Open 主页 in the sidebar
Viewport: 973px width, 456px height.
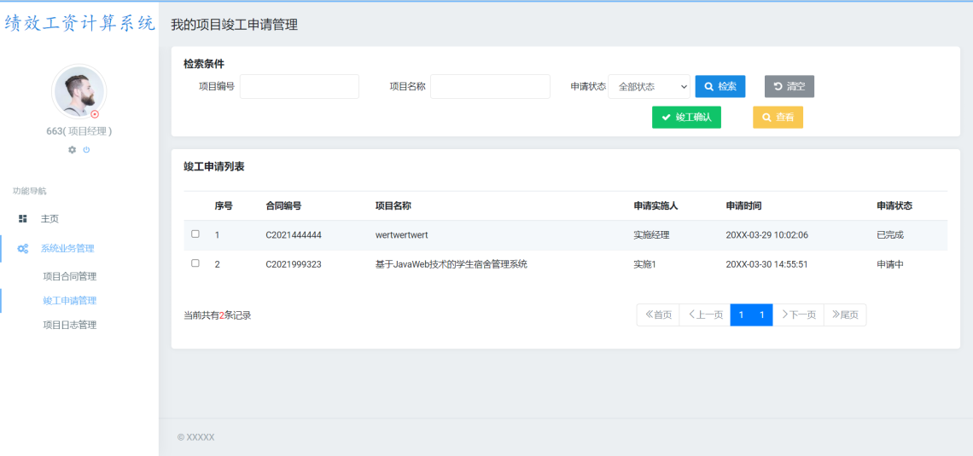tap(50, 219)
